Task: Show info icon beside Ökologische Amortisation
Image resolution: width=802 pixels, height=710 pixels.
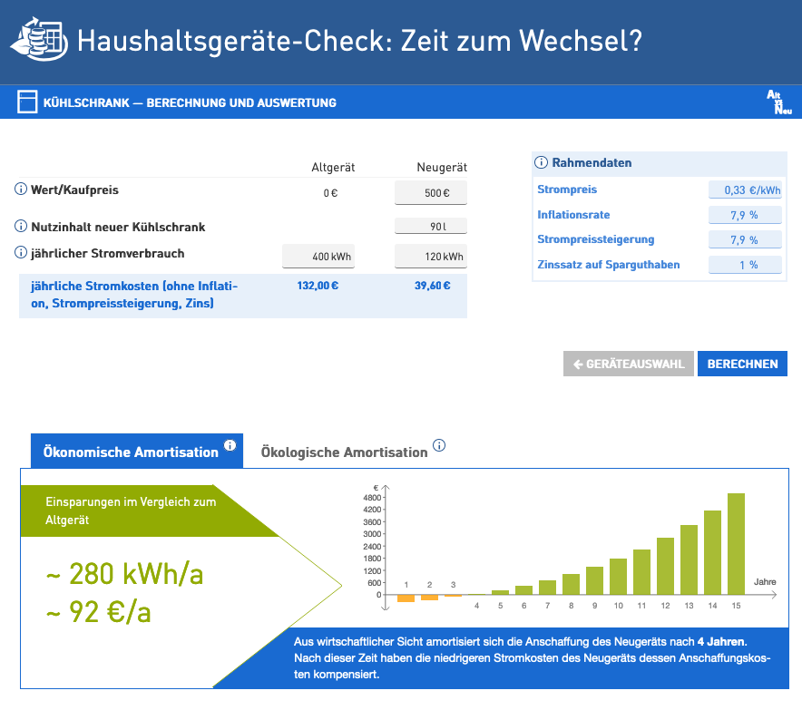Action: coord(439,445)
